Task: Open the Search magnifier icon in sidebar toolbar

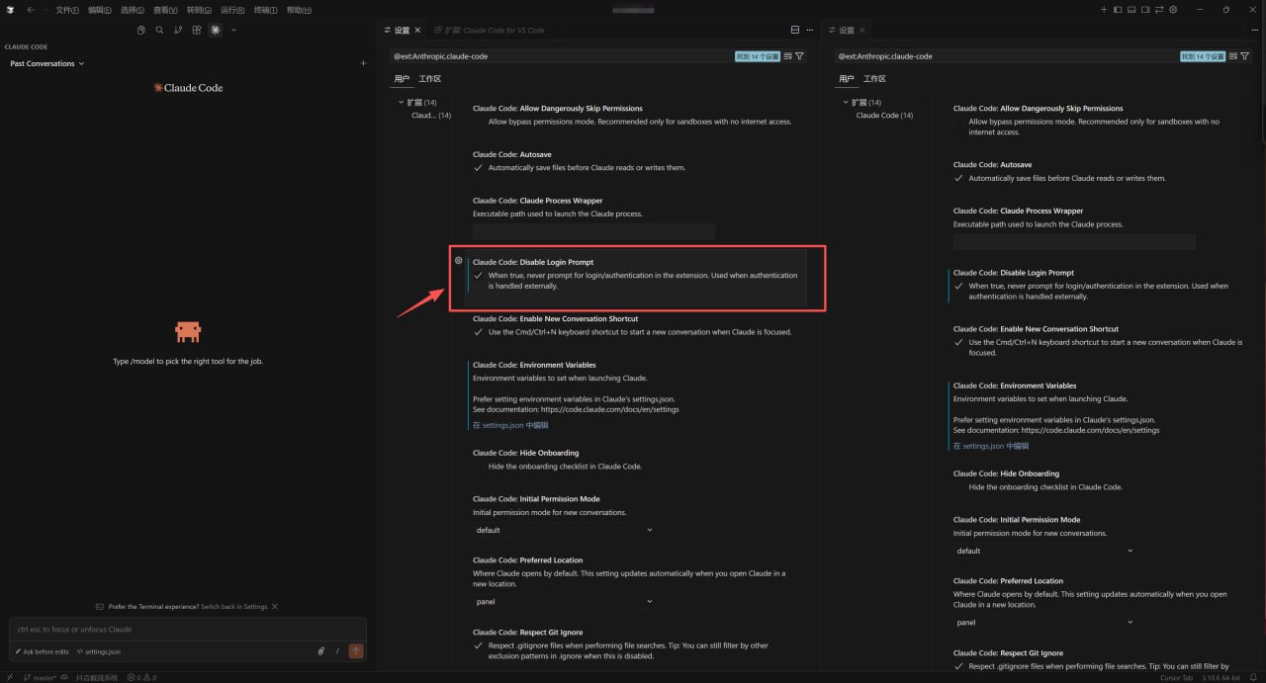Action: click(x=159, y=30)
